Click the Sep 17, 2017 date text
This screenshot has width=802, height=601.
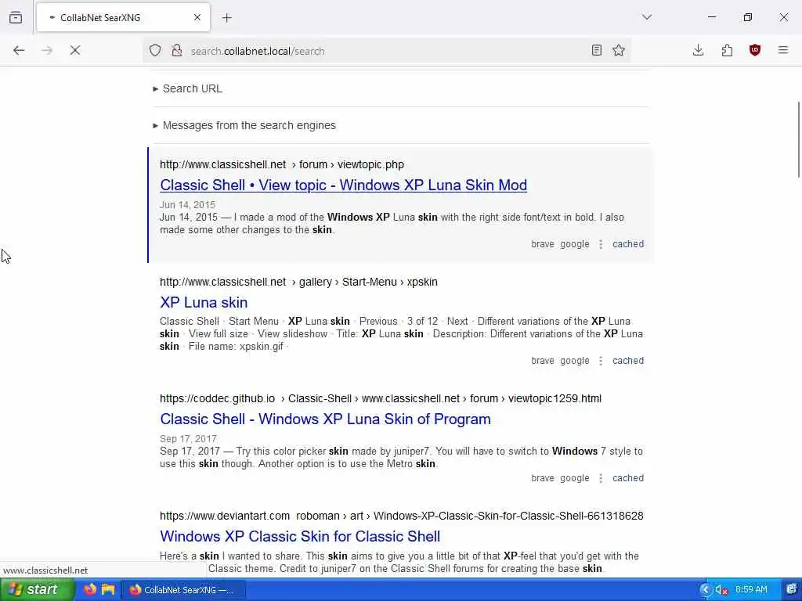[x=188, y=439]
